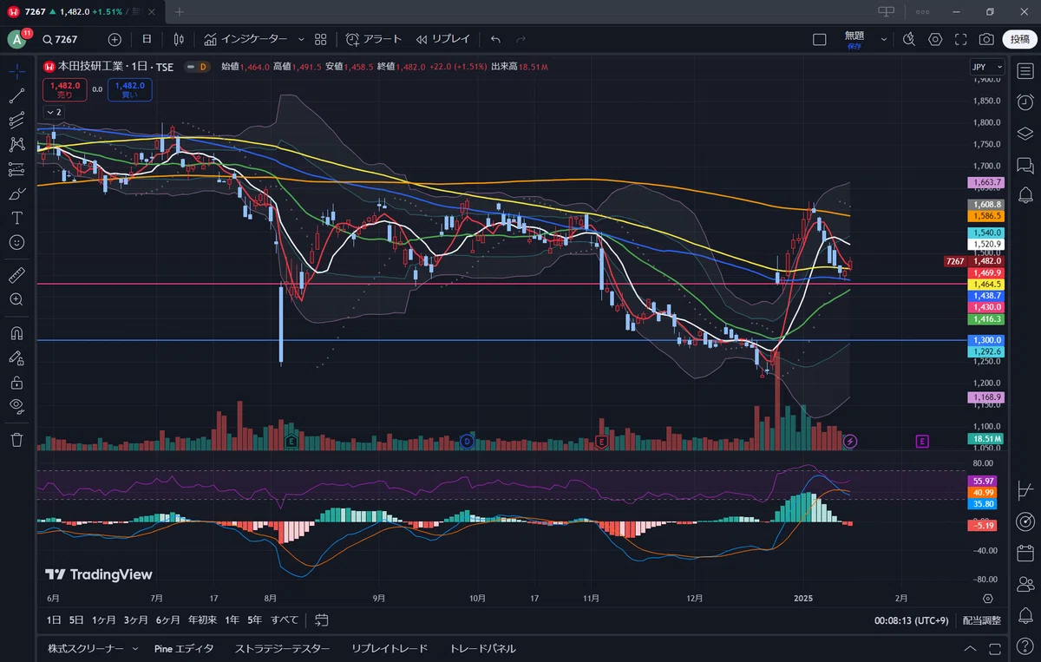Open the アラート alert button
1041x662 pixels.
point(374,39)
